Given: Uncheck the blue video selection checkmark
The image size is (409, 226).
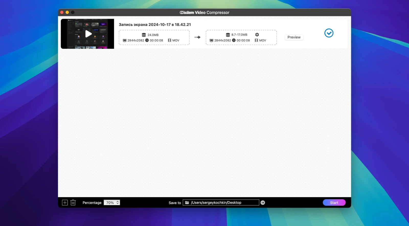Looking at the screenshot, I should (329, 33).
